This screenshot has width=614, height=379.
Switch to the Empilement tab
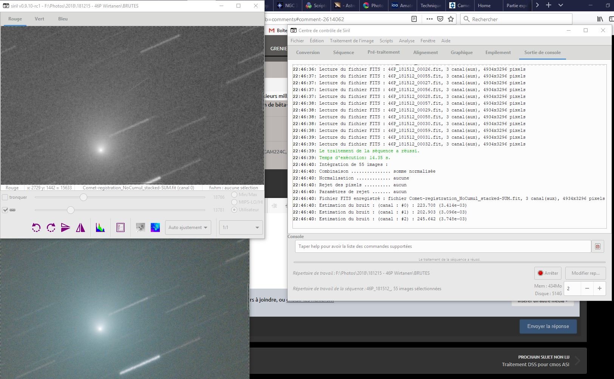pyautogui.click(x=498, y=53)
